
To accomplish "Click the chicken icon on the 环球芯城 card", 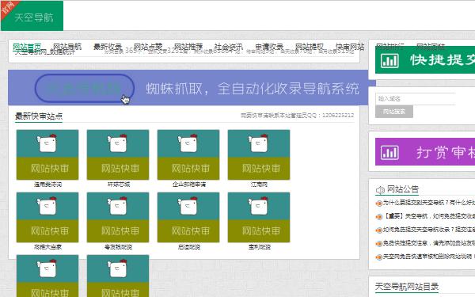I will [118, 143].
